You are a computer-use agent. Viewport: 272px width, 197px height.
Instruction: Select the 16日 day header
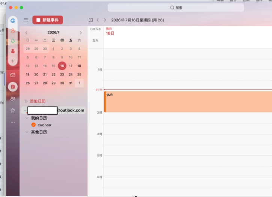pos(110,33)
